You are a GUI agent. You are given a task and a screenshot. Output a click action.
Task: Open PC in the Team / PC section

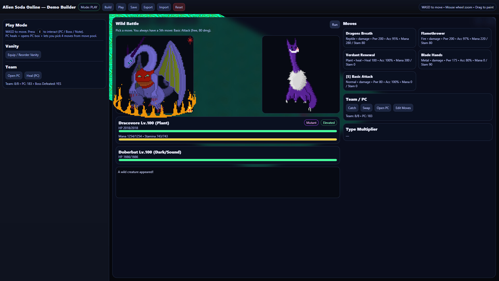click(383, 108)
